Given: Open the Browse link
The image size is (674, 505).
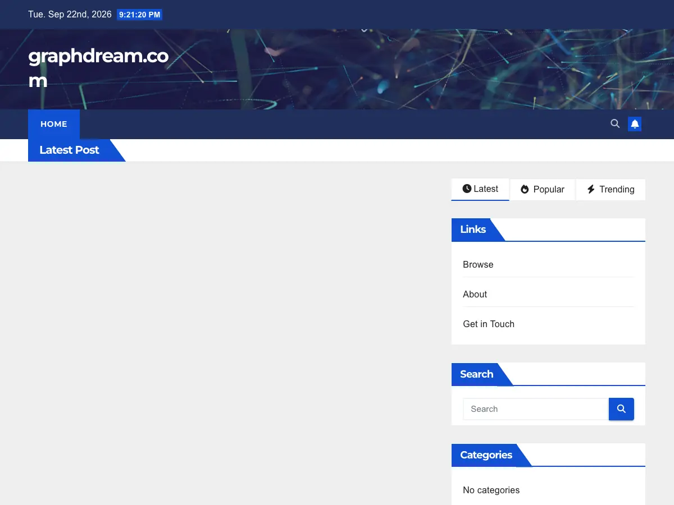Looking at the screenshot, I should 478,264.
